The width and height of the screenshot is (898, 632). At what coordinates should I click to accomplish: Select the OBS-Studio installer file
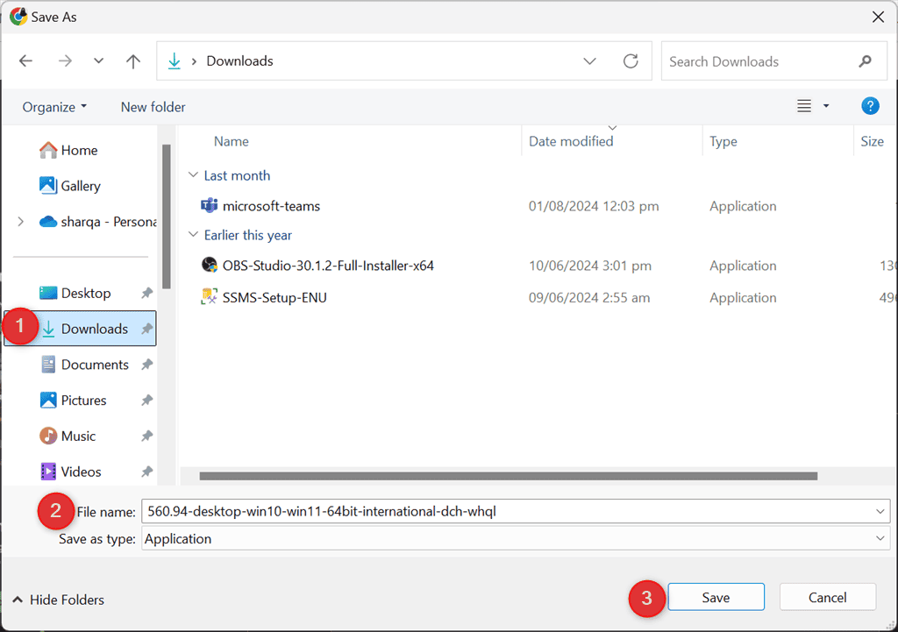click(x=328, y=266)
